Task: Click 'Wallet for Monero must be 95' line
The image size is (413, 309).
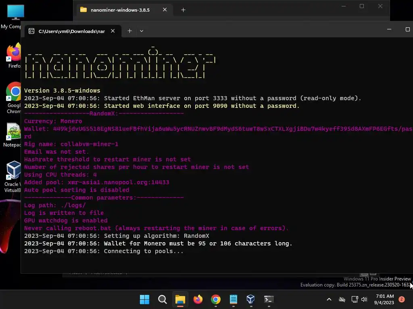Action: (158, 243)
